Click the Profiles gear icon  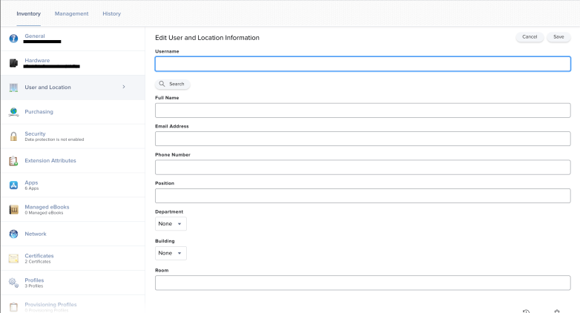13,283
